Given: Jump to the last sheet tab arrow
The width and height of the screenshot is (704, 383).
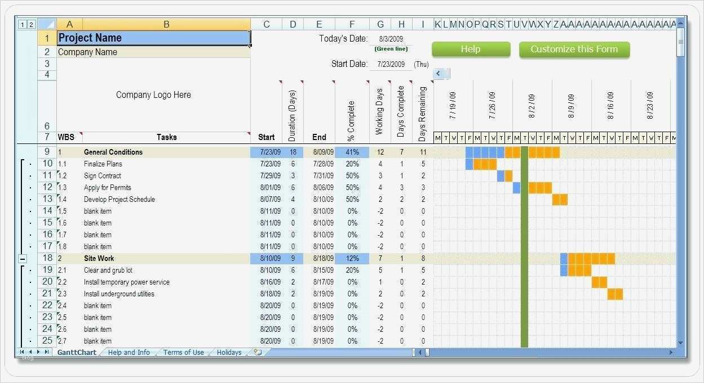Looking at the screenshot, I should [x=46, y=352].
